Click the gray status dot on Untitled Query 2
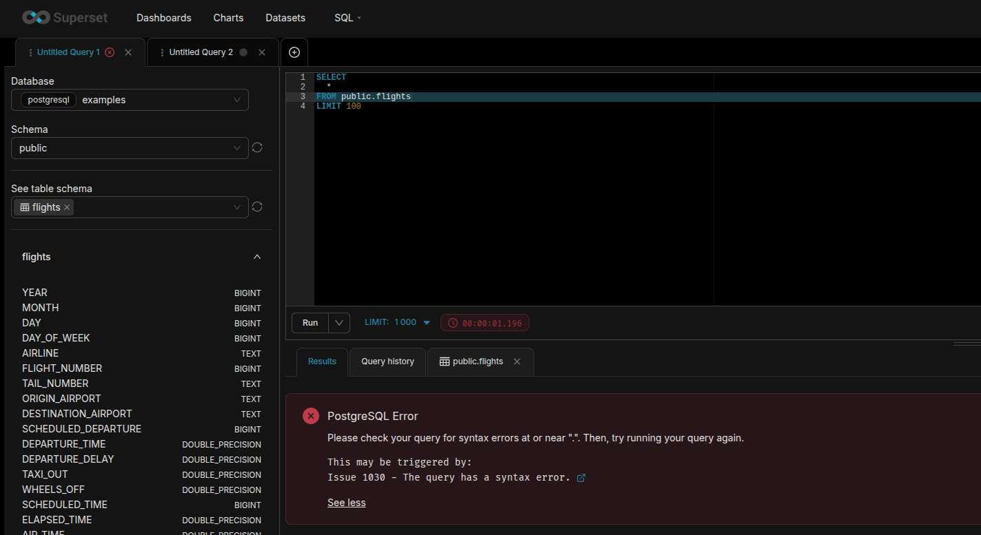Screen dimensions: 981x535 243,52
